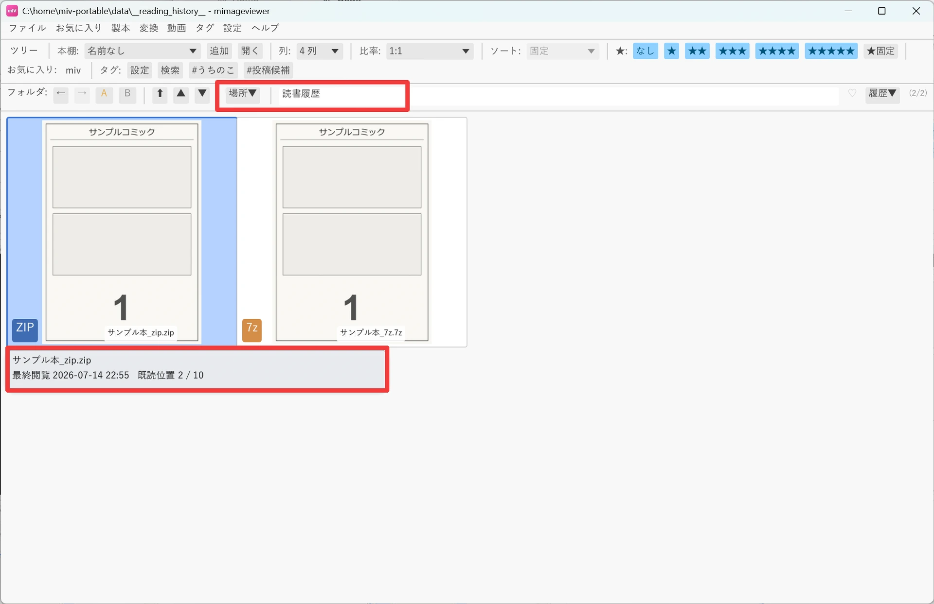The height and width of the screenshot is (604, 934).
Task: Expand the 比率 1:1 ratio dropdown
Action: point(430,51)
